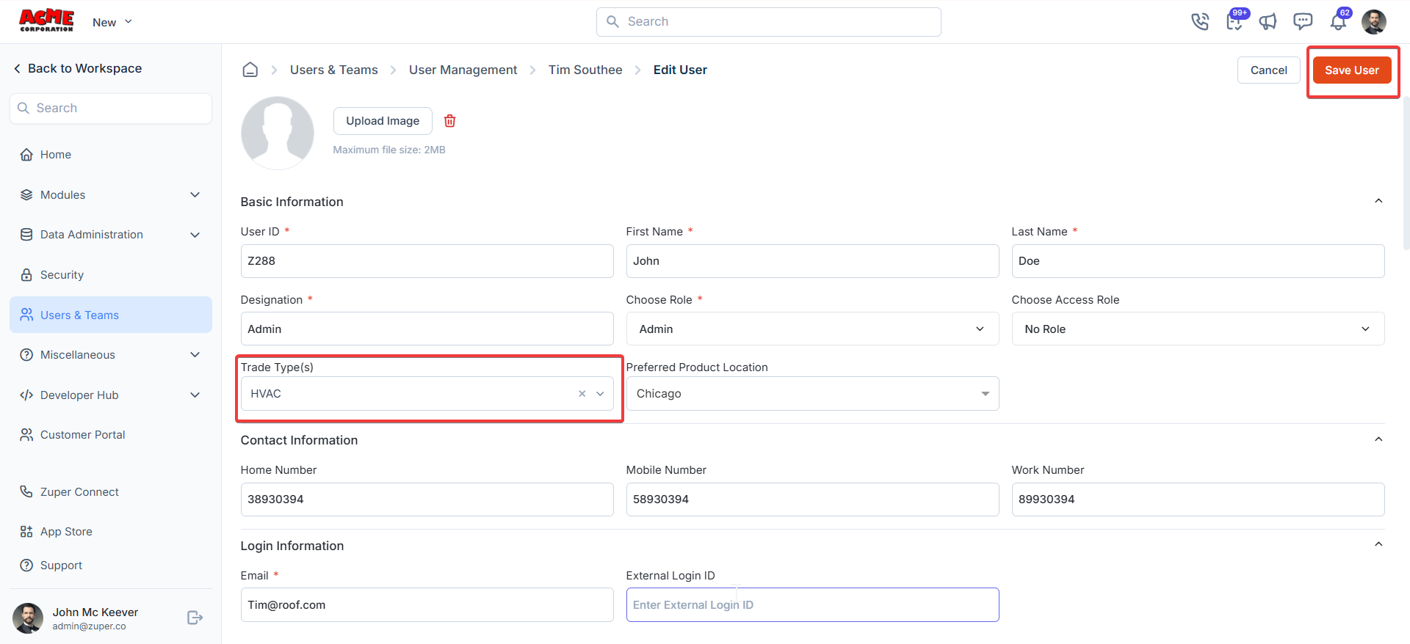Click the Work Number field
This screenshot has width=1410, height=644.
tap(1198, 500)
